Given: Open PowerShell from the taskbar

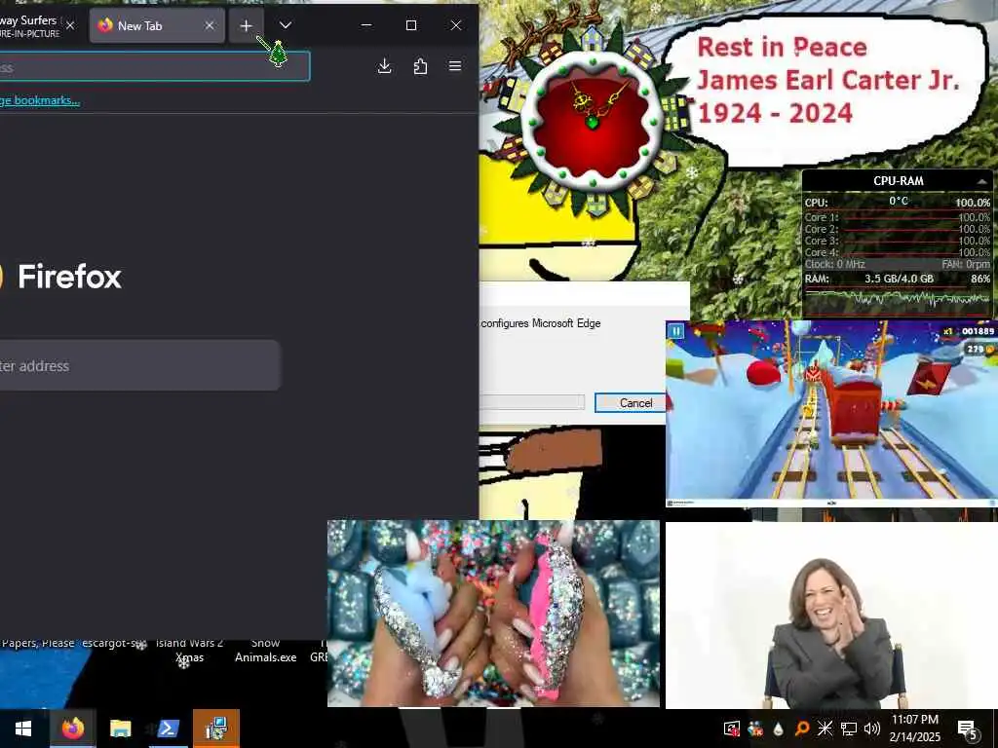Looking at the screenshot, I should point(168,729).
